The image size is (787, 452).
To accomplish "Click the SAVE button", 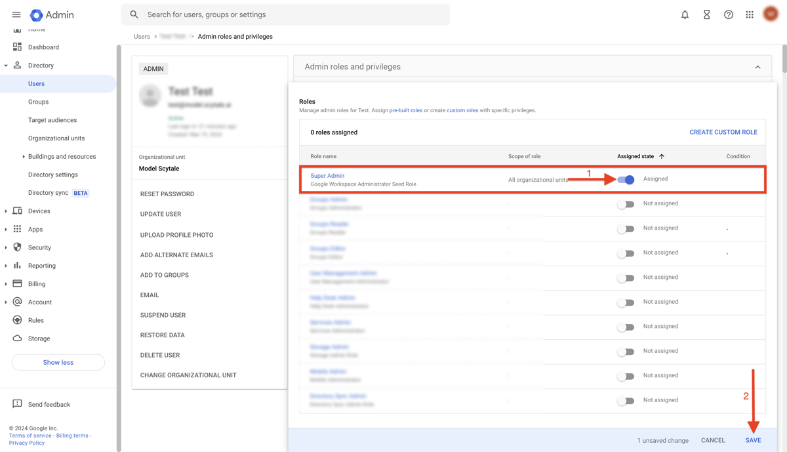I will coord(753,440).
